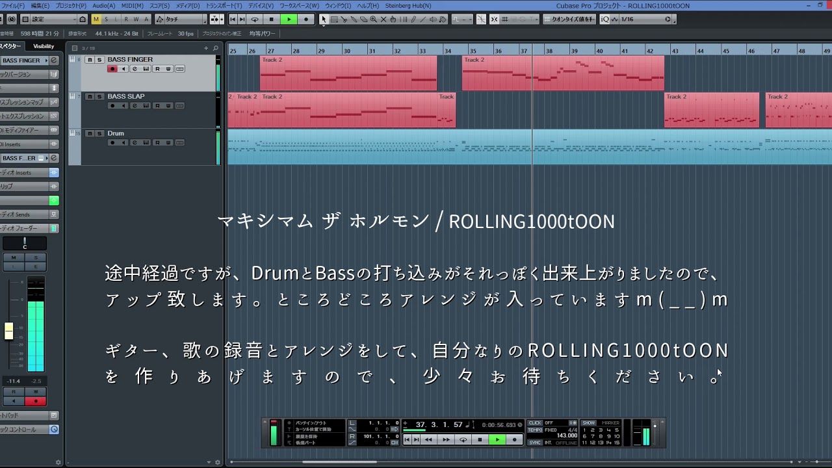
Task: Toggle global Solo state S button
Action: coord(107,19)
